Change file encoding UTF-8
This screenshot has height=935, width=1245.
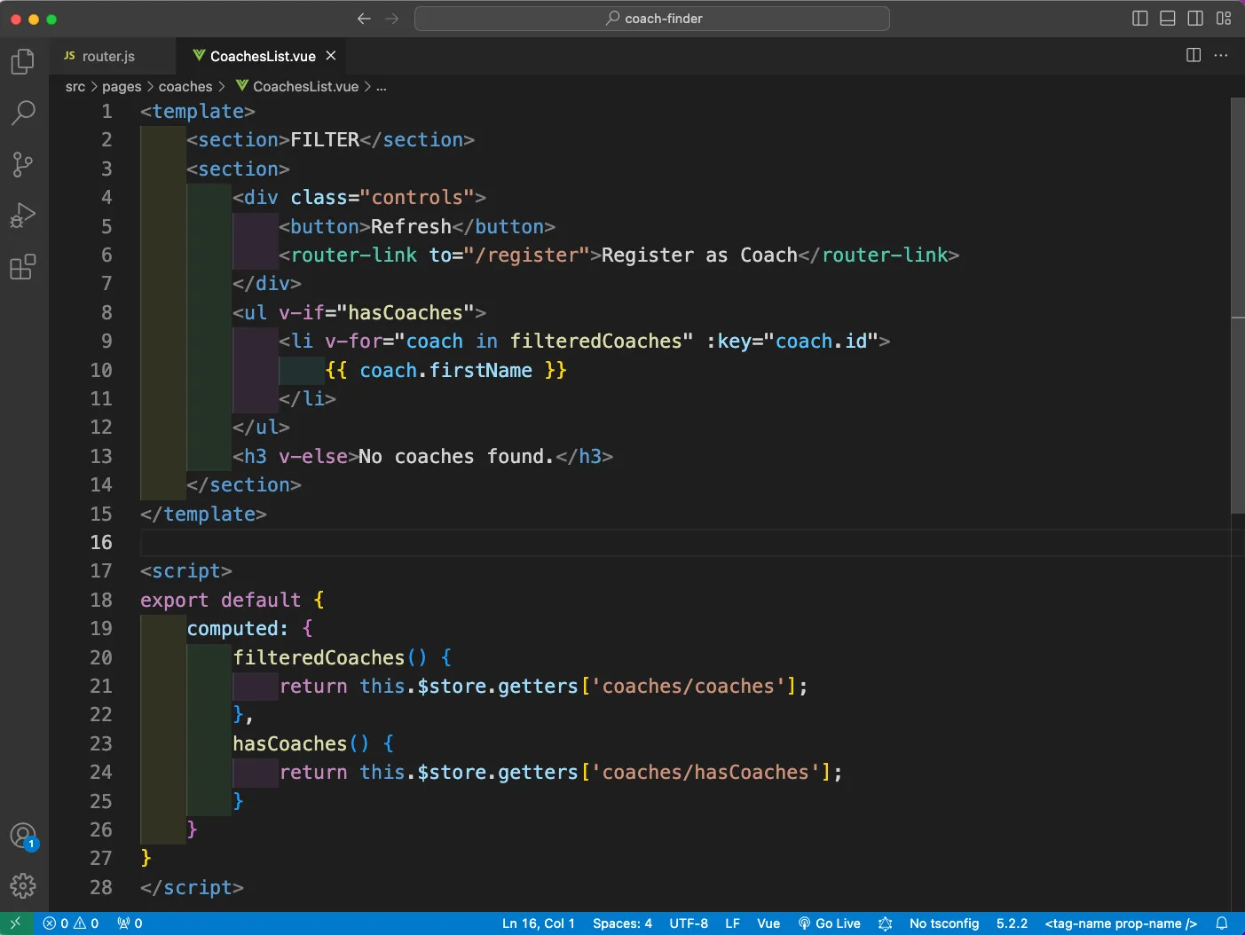point(689,923)
